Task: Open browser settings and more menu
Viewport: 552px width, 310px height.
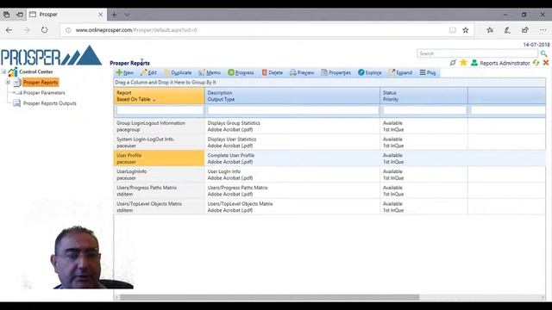Action: point(543,30)
